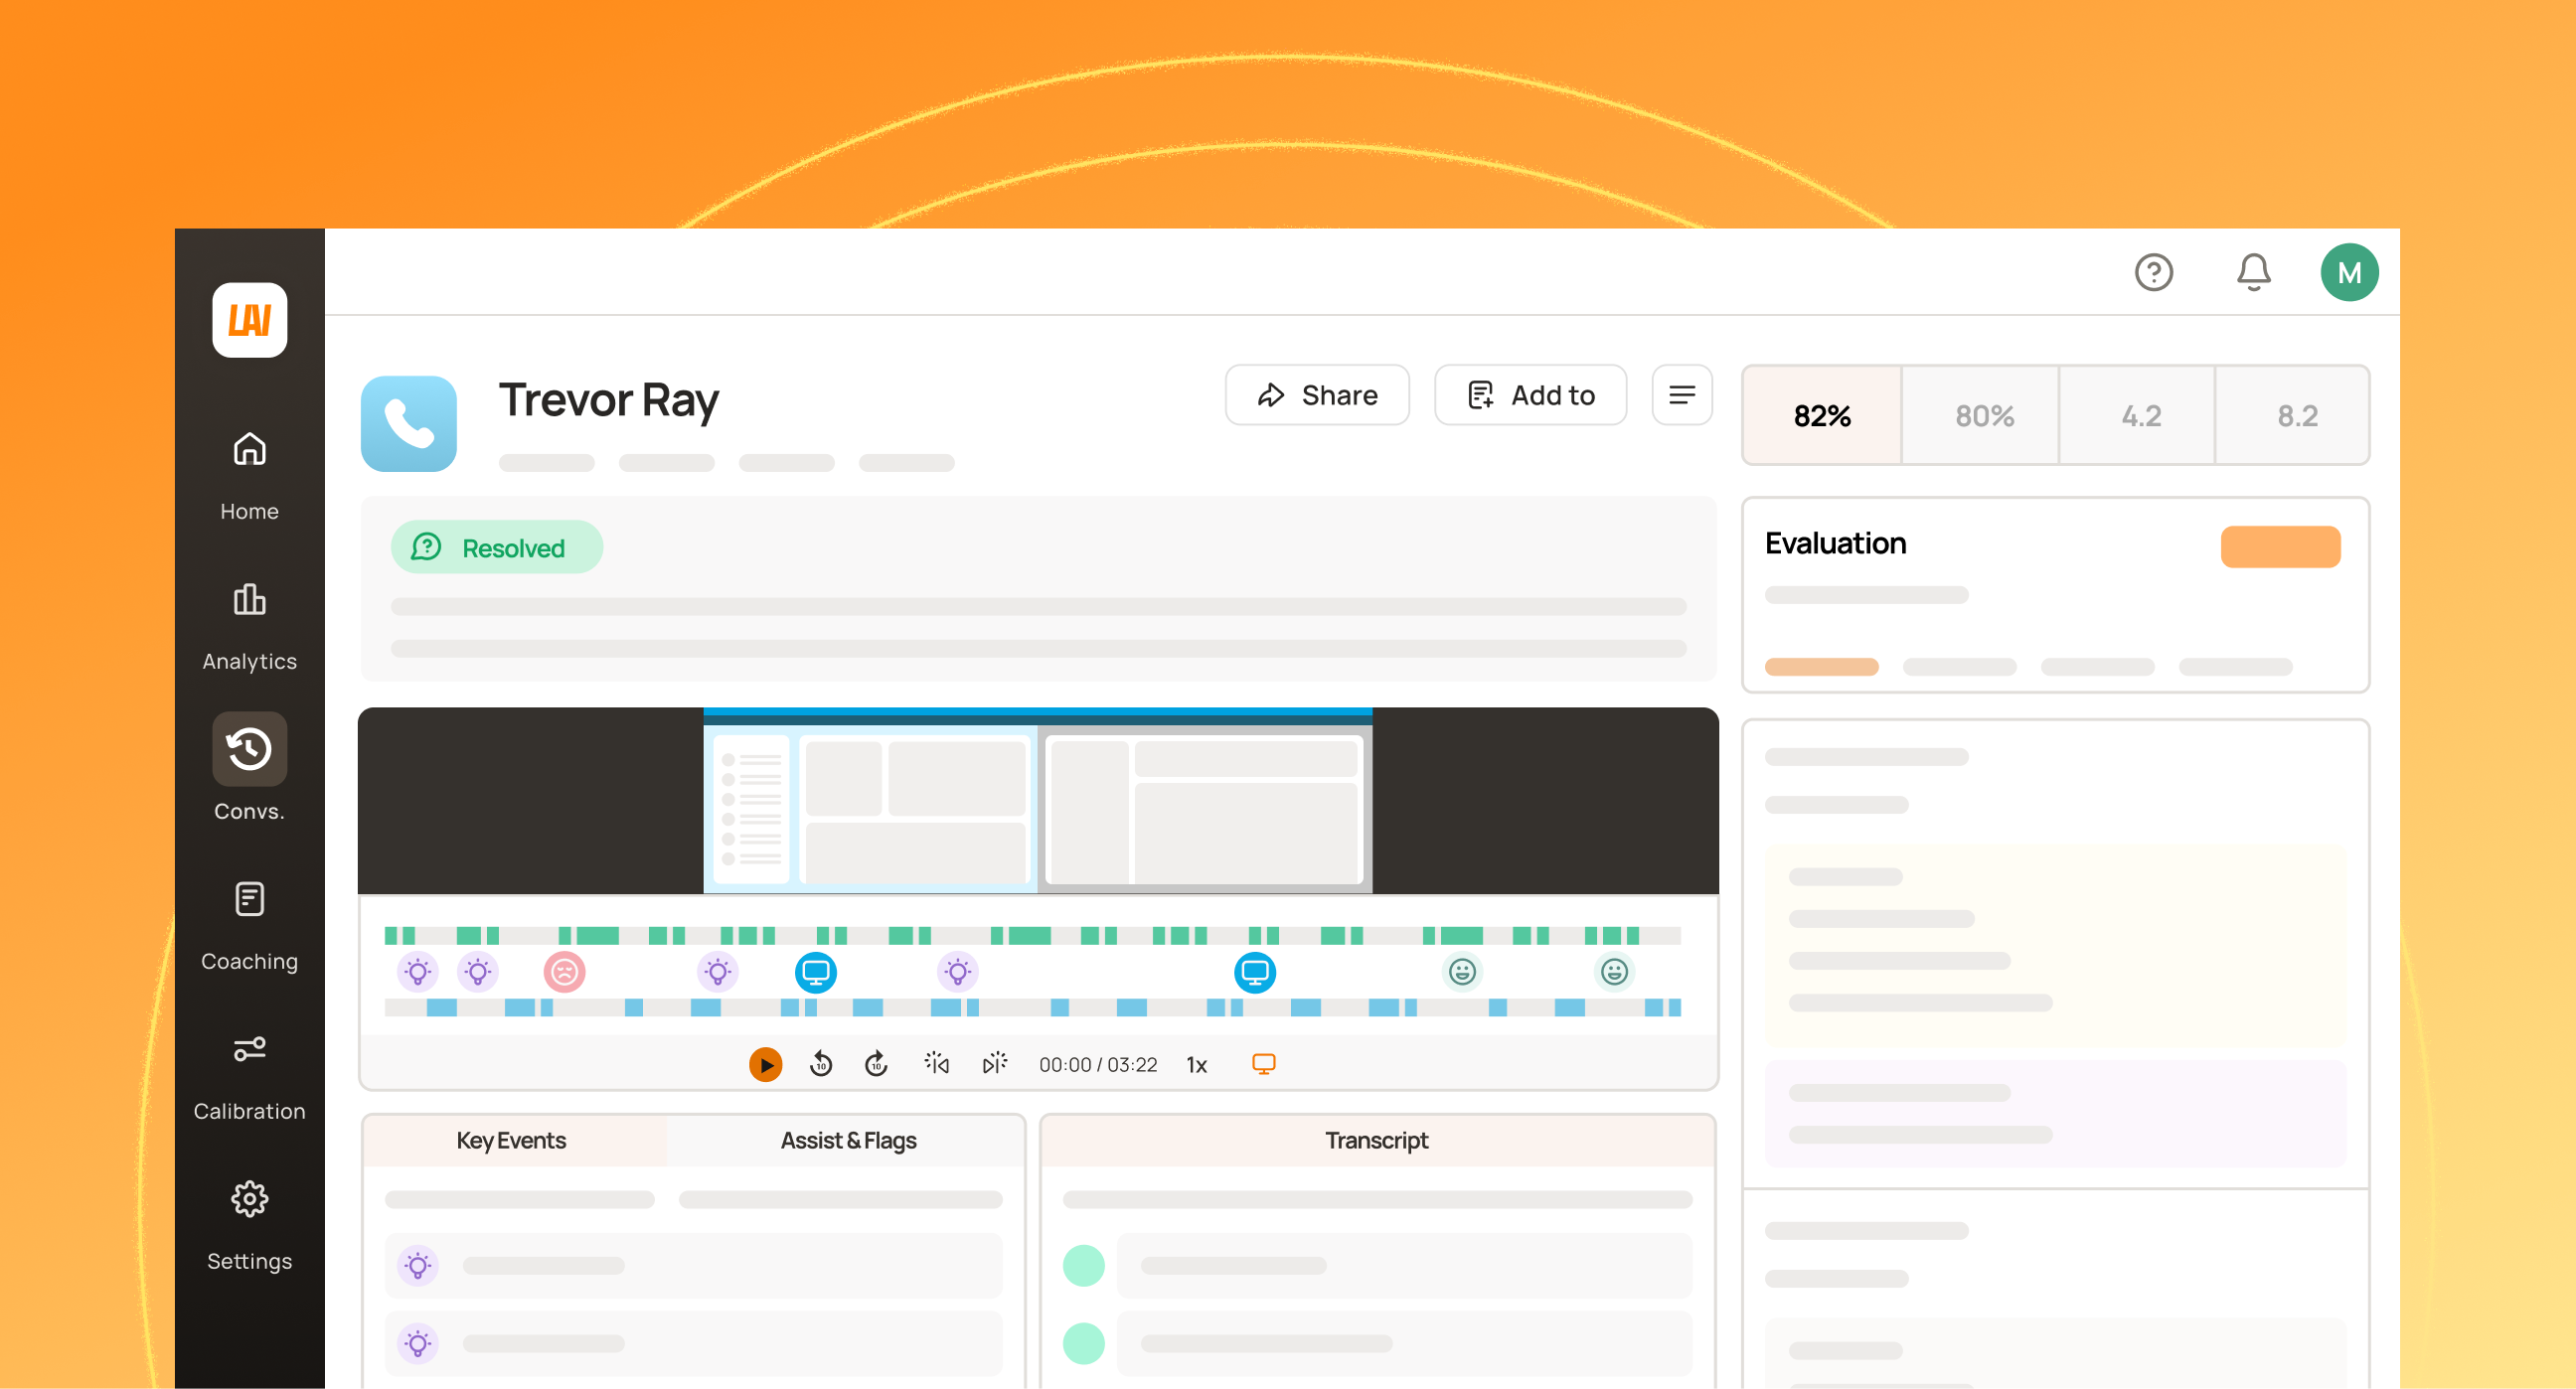Image resolution: width=2576 pixels, height=1389 pixels.
Task: Switch to the Assist & Flags tab
Action: point(847,1140)
